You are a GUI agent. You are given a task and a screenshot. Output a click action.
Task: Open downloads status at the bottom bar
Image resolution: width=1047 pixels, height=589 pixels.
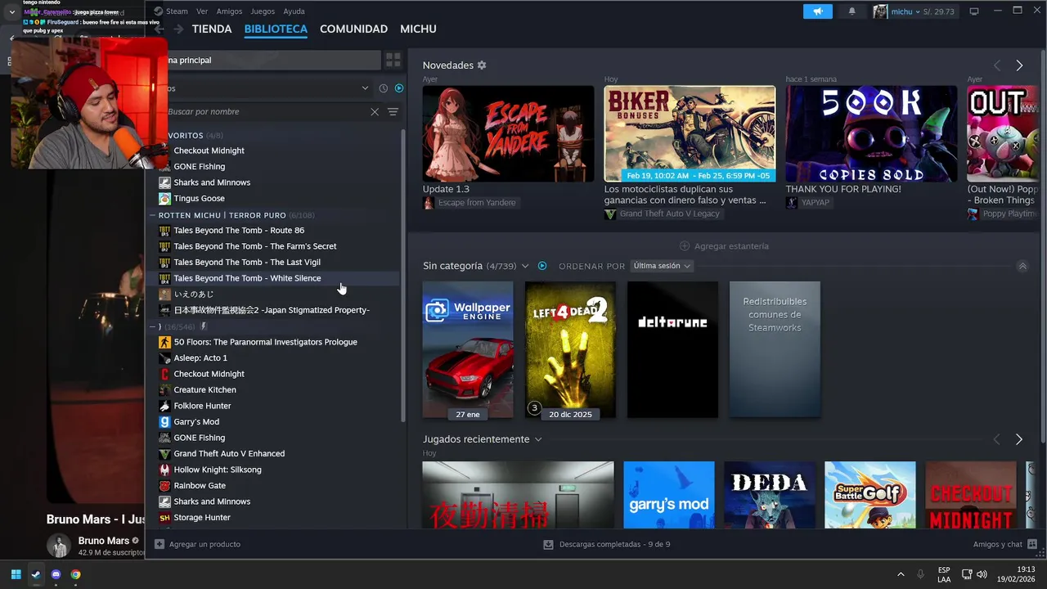tap(607, 544)
